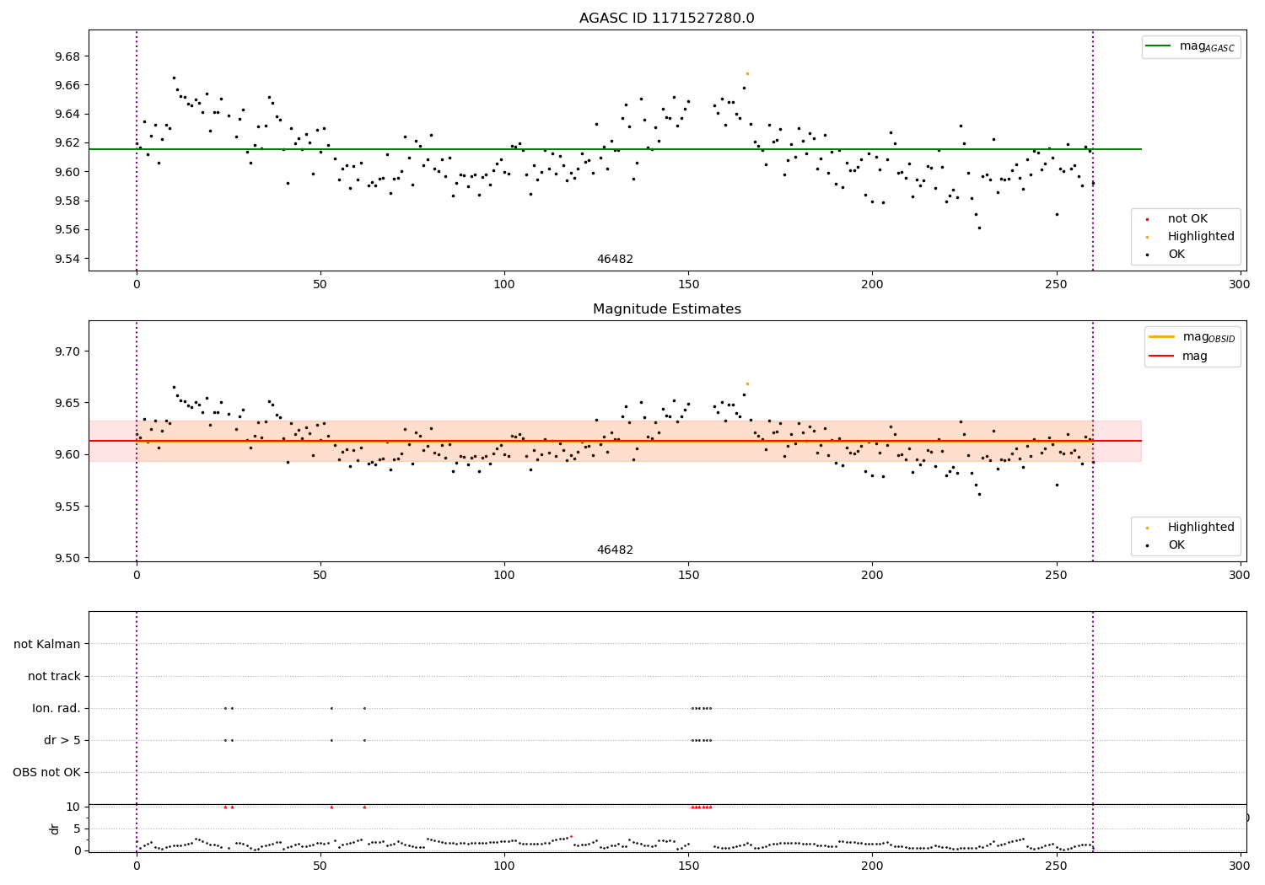Screen dimensions: 1265x885
Task: Click the "AGASC ID 1171527280.0" plot title
Action: (666, 19)
